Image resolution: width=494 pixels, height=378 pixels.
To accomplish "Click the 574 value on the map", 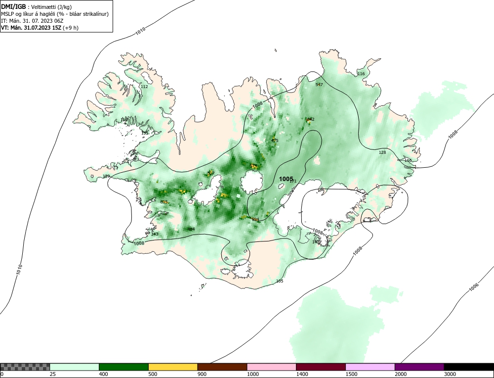I will pos(253,166).
